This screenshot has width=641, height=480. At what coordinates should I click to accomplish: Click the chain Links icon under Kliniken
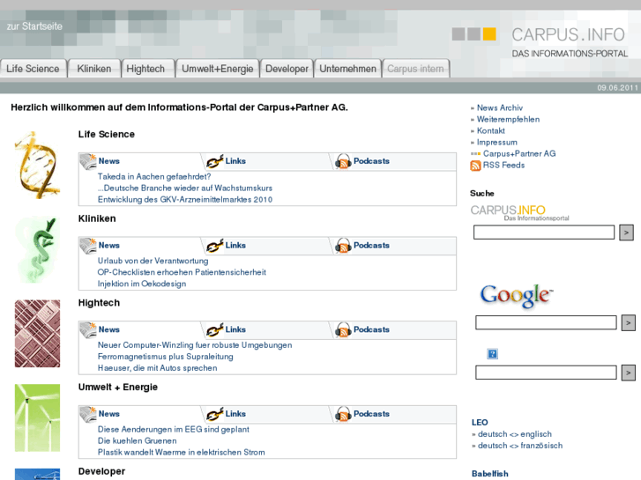(x=214, y=246)
